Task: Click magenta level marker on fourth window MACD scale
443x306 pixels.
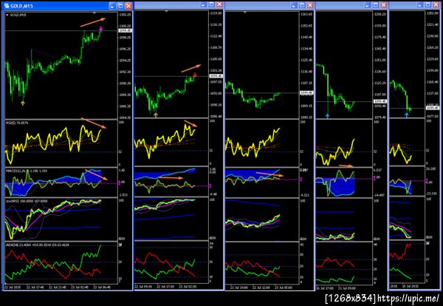Action: 374,178
